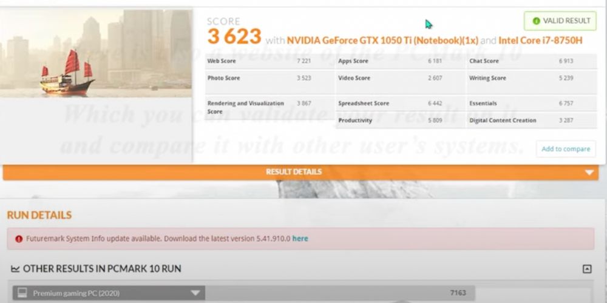Screen dimensions: 607x303
Task: Click the Intel Core i7-8750H link
Action: (x=540, y=40)
